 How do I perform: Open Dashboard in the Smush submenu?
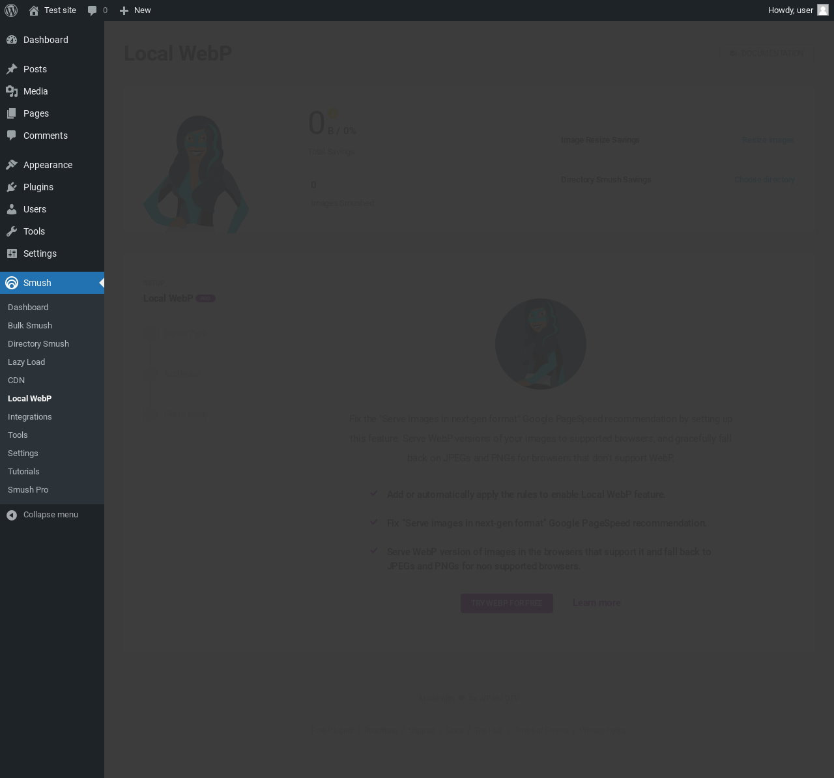click(28, 308)
